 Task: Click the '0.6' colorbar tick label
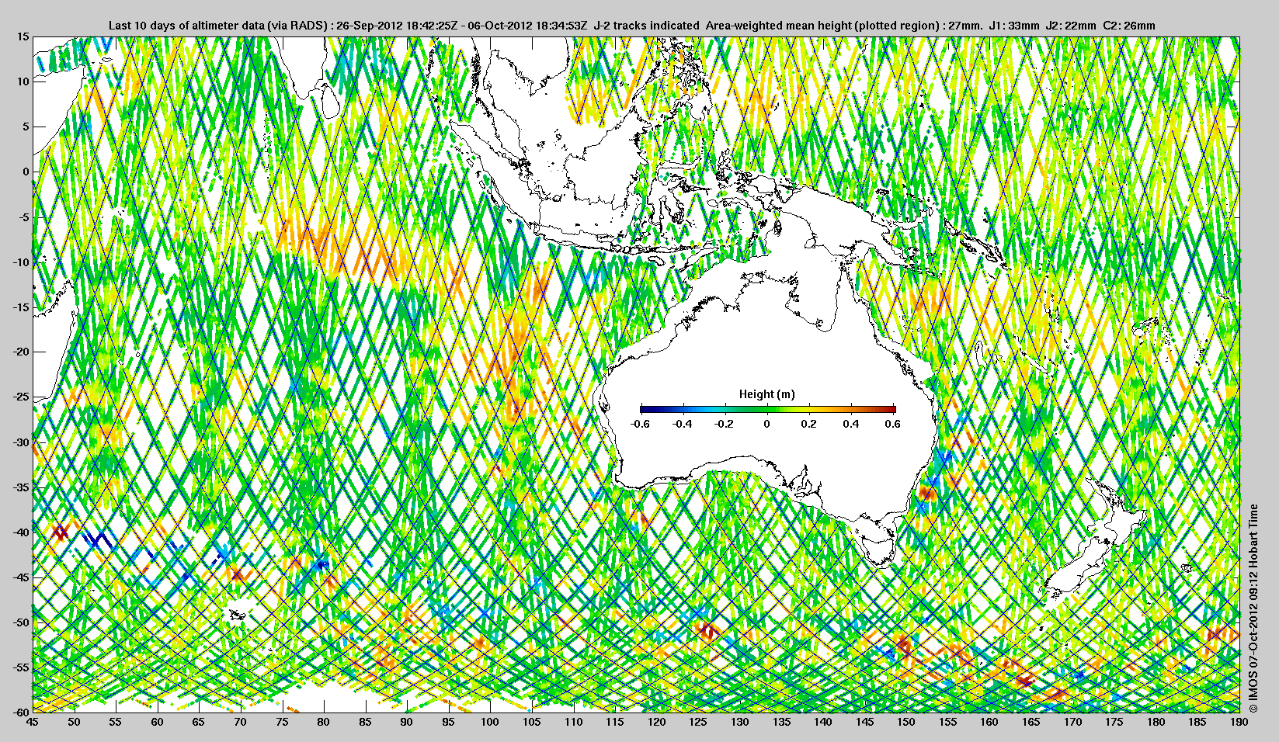pos(892,424)
